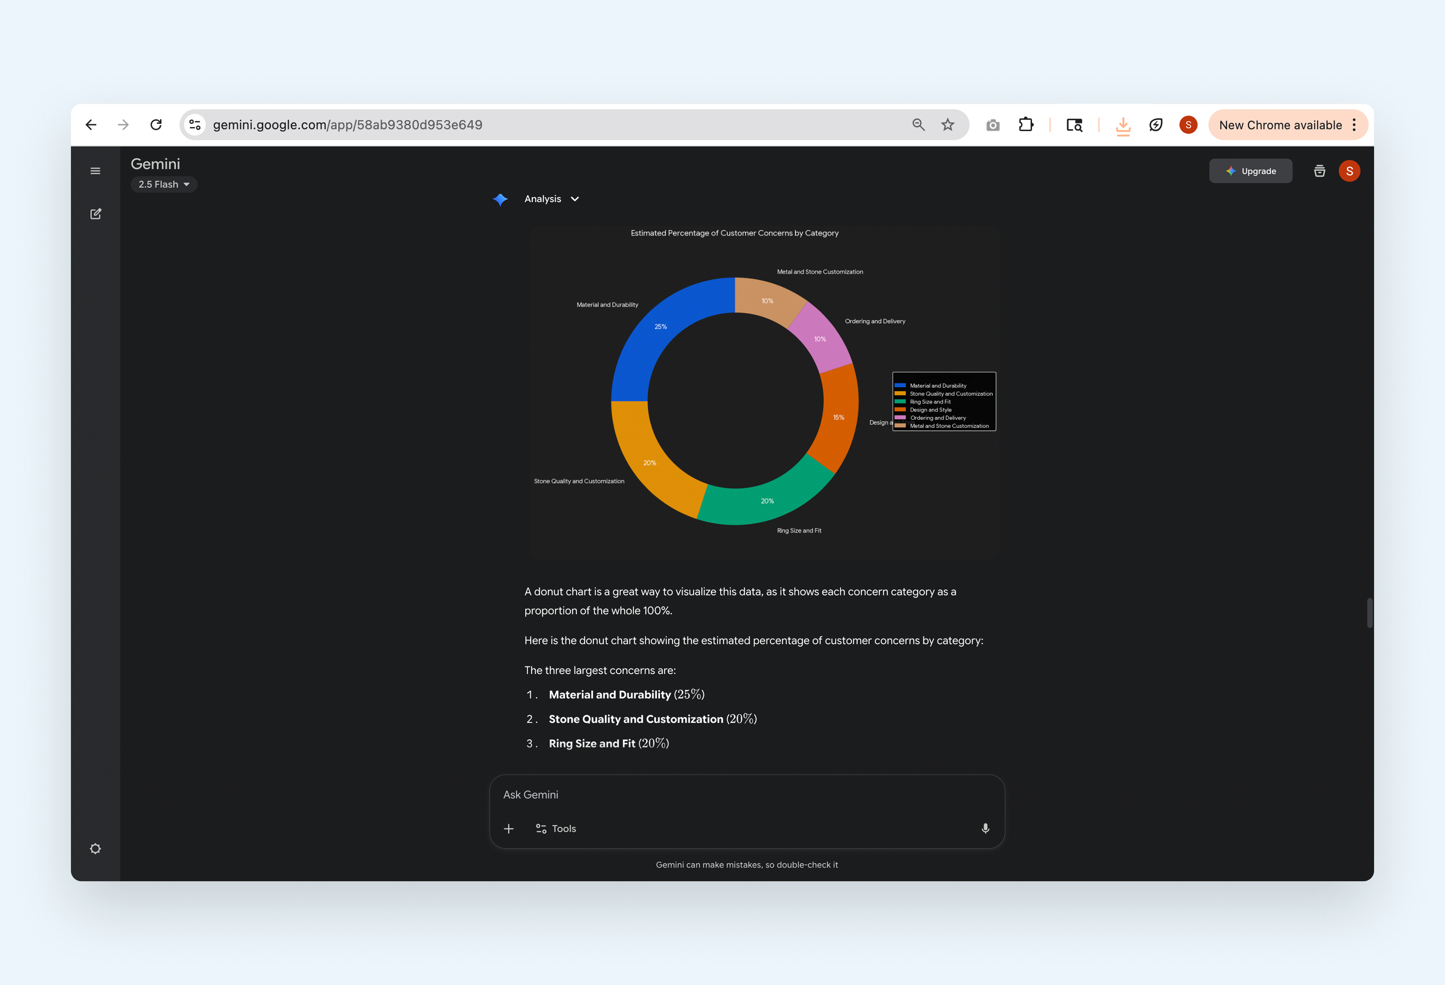Viewport: 1445px width, 985px height.
Task: Click the New Chrome available button
Action: point(1279,125)
